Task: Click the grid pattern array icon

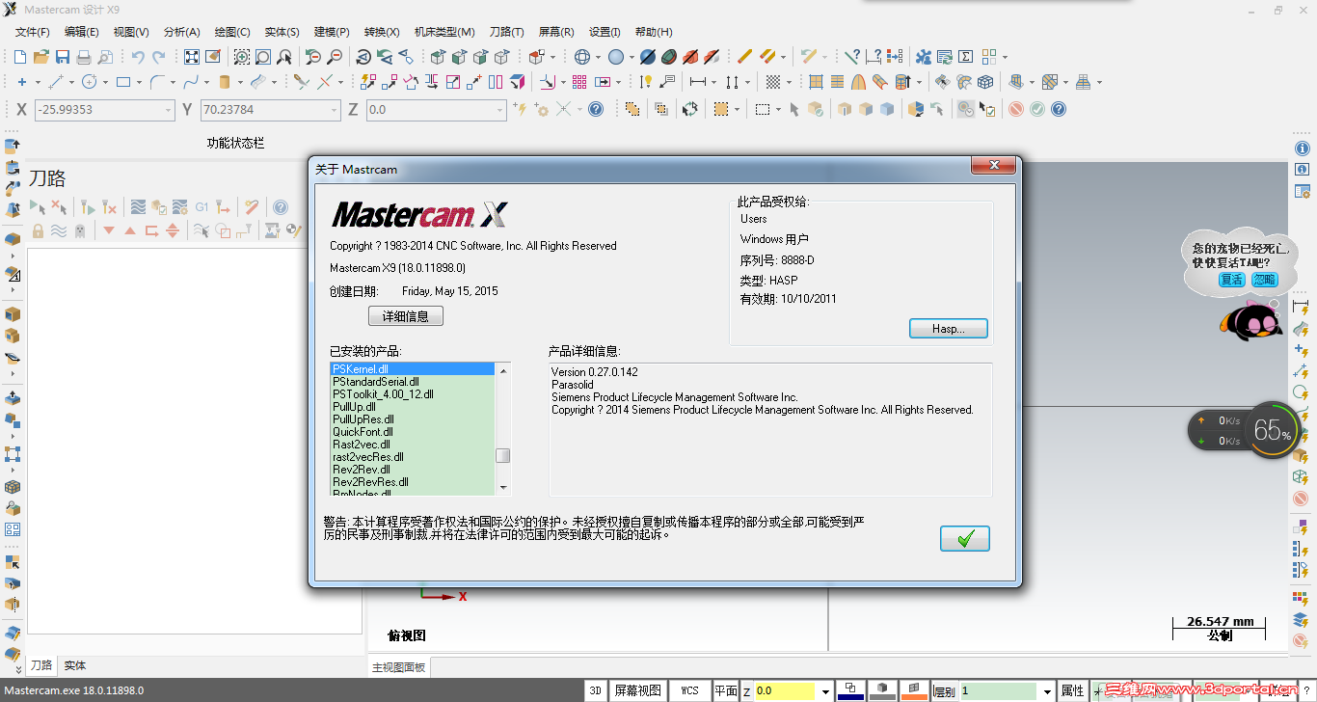Action: point(579,82)
